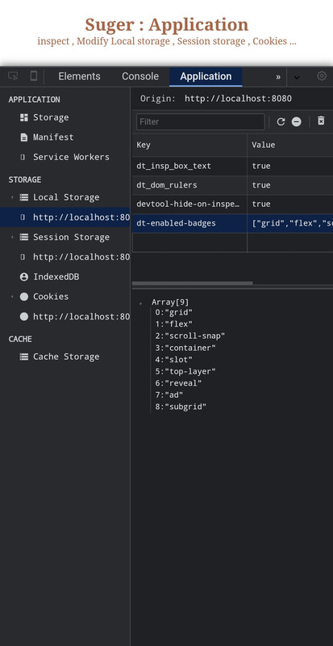Click the horizontal scrollbar below the table

tap(193, 284)
